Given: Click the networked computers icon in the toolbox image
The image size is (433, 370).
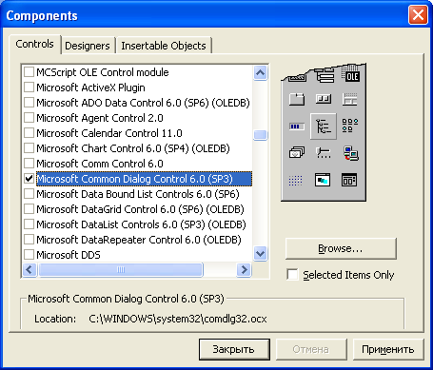Looking at the screenshot, I should click(x=350, y=153).
